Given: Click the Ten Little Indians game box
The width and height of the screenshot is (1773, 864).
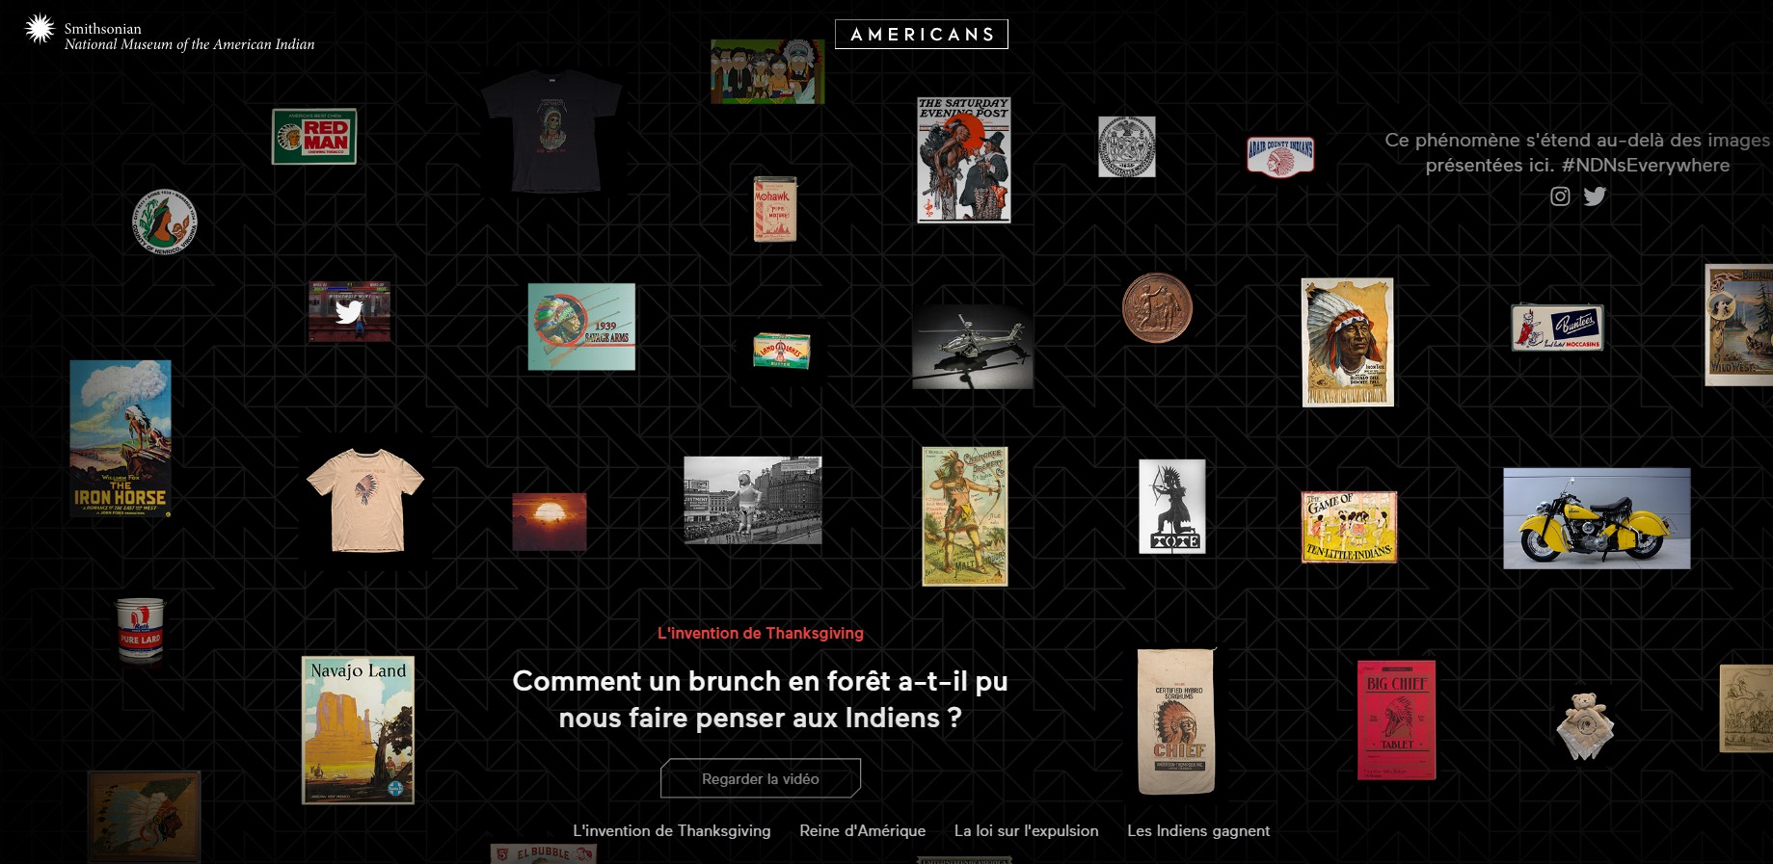Looking at the screenshot, I should coord(1349,526).
